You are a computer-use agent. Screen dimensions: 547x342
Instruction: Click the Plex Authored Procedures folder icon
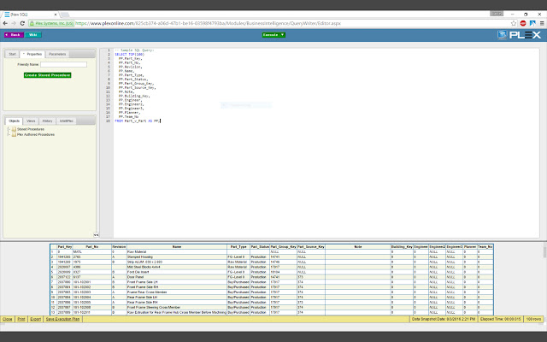[x=14, y=134]
